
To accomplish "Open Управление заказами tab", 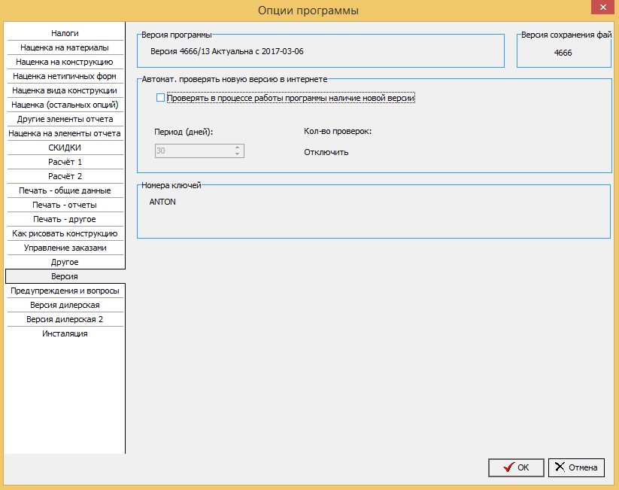I will [65, 248].
